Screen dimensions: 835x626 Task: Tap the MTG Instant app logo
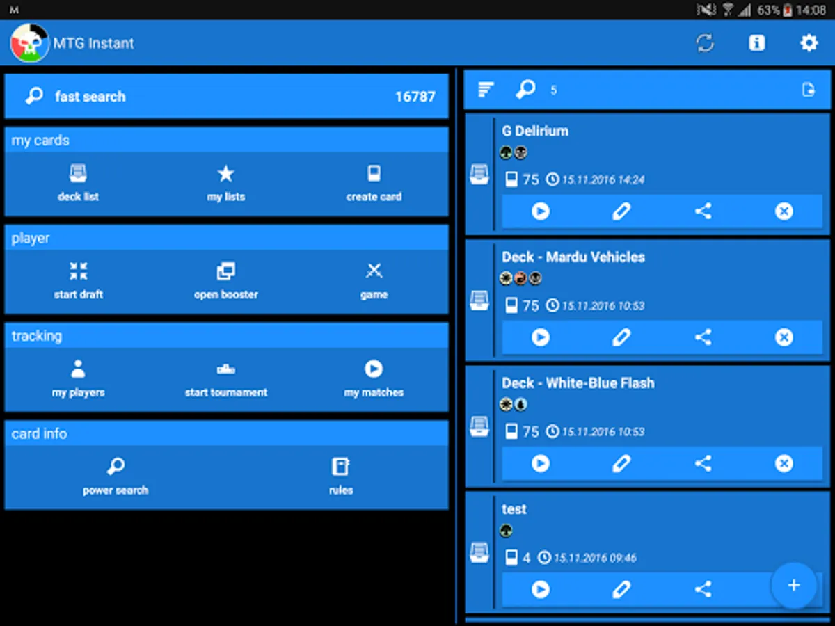(29, 43)
